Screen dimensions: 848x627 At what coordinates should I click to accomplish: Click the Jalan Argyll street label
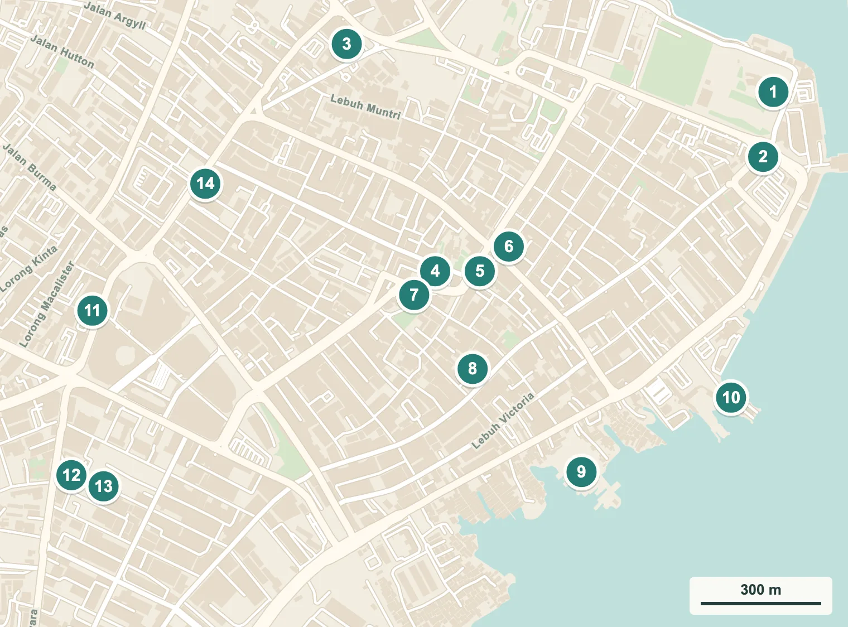pos(115,15)
